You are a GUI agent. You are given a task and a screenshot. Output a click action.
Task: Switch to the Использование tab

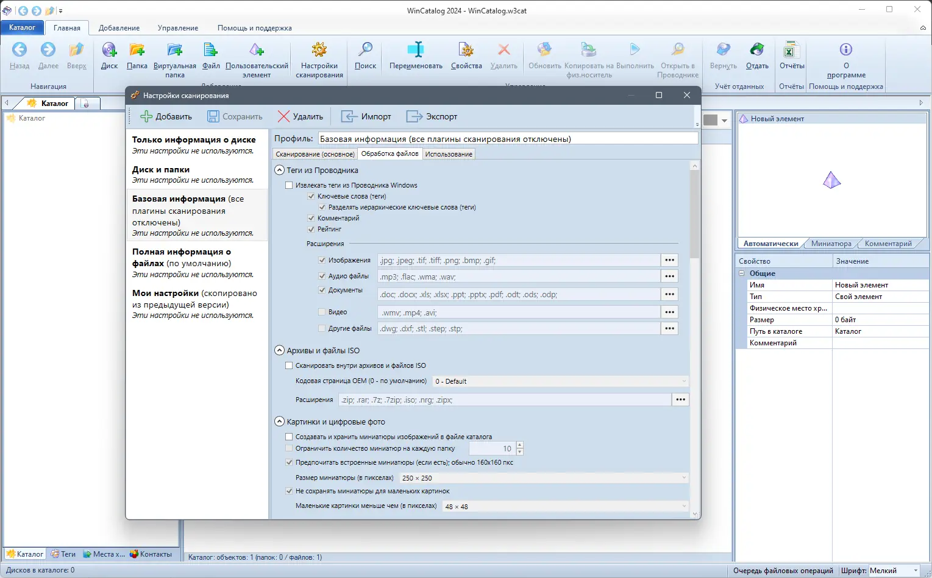point(449,154)
